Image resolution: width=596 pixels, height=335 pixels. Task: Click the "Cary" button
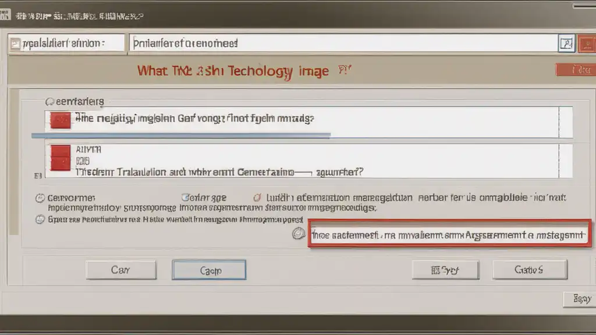121,270
